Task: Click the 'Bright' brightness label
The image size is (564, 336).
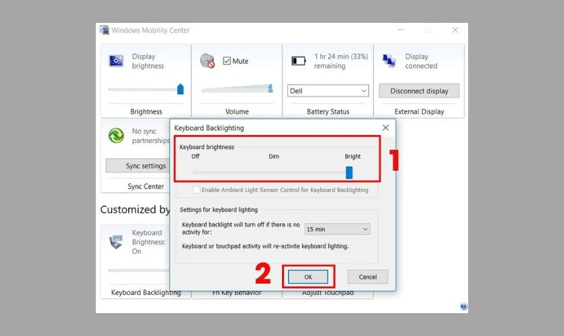Action: coord(352,157)
